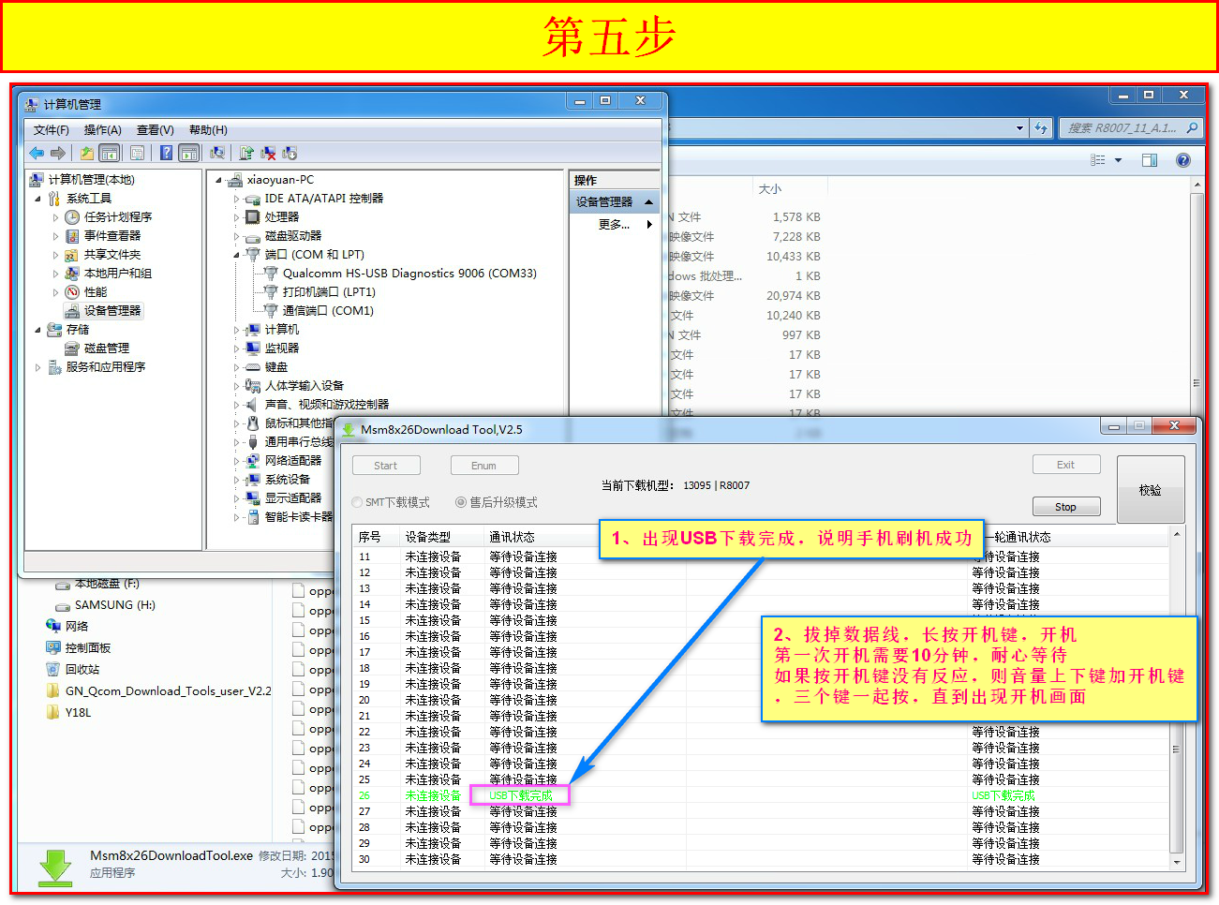Click the Up one level folder icon
This screenshot has width=1219, height=905.
click(x=87, y=153)
